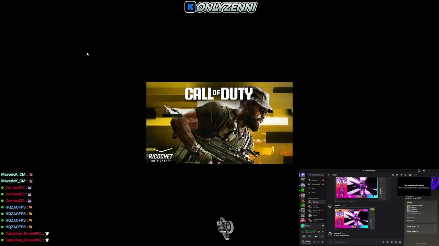Open Discord home direct messages icon
The height and width of the screenshot is (246, 439).
(303, 175)
